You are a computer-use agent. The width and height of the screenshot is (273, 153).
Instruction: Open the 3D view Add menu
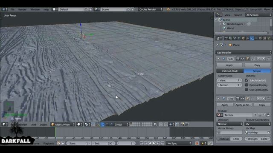pyautogui.click(x=34, y=125)
